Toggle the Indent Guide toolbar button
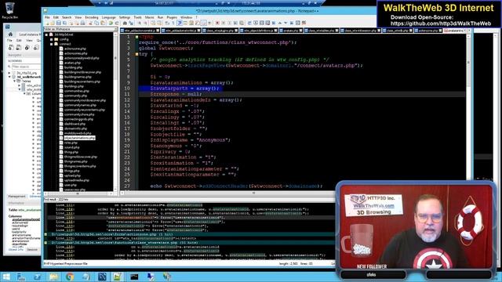This screenshot has width=502, height=282. tap(180, 23)
